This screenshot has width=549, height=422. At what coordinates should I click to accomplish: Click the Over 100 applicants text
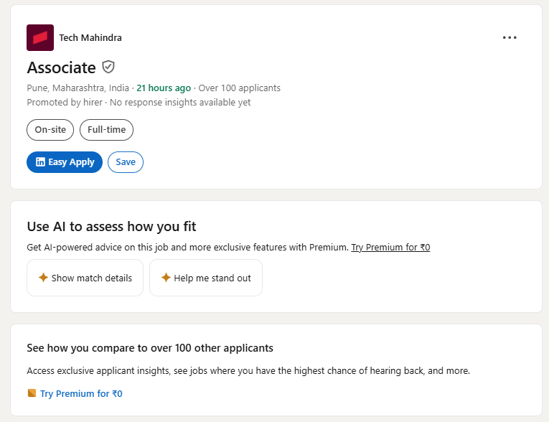tap(239, 88)
